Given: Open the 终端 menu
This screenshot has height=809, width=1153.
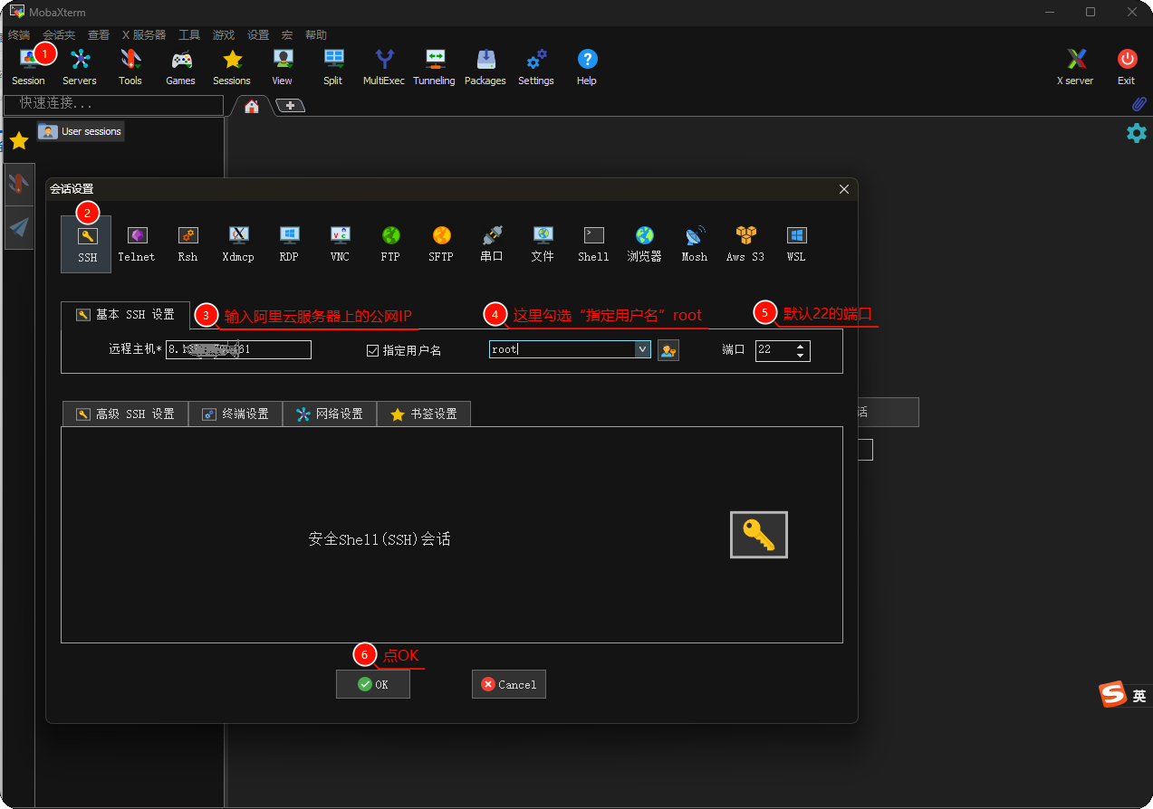Looking at the screenshot, I should (18, 34).
